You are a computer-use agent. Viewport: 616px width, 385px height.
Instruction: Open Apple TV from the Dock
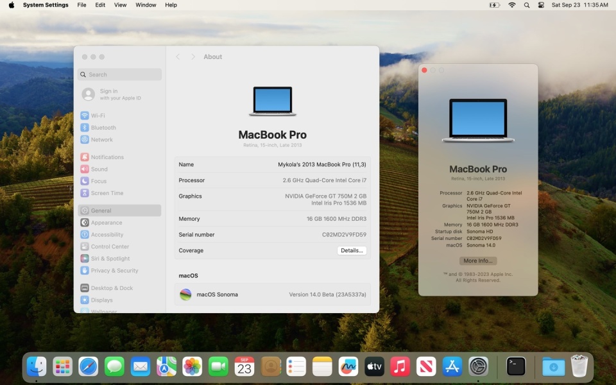click(x=374, y=367)
